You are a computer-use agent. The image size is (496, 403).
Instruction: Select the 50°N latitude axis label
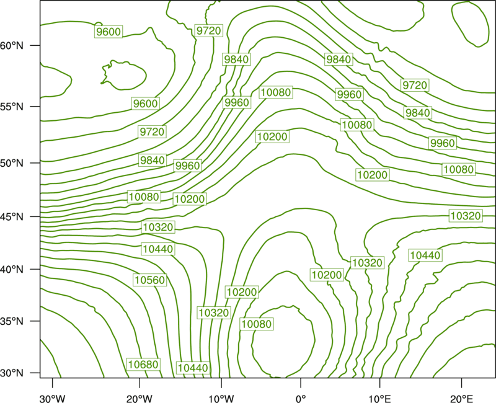pos(12,163)
